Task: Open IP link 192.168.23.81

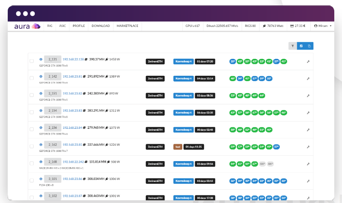Action: [73, 77]
